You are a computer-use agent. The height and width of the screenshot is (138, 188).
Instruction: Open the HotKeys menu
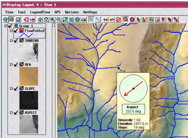pyautogui.click(x=90, y=12)
